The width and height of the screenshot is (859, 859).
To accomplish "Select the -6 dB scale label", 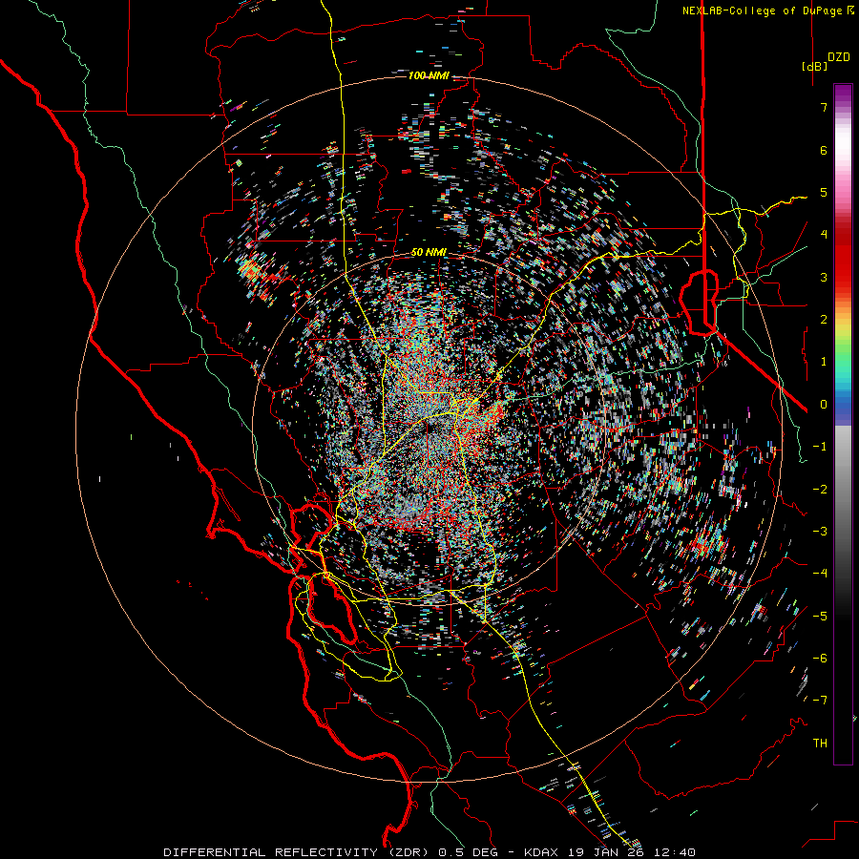I will pos(820,658).
